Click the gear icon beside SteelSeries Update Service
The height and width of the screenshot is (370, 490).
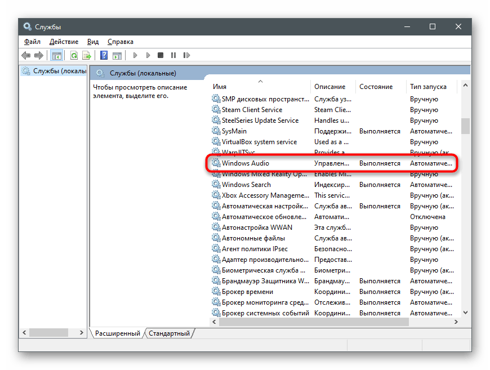[x=216, y=120]
